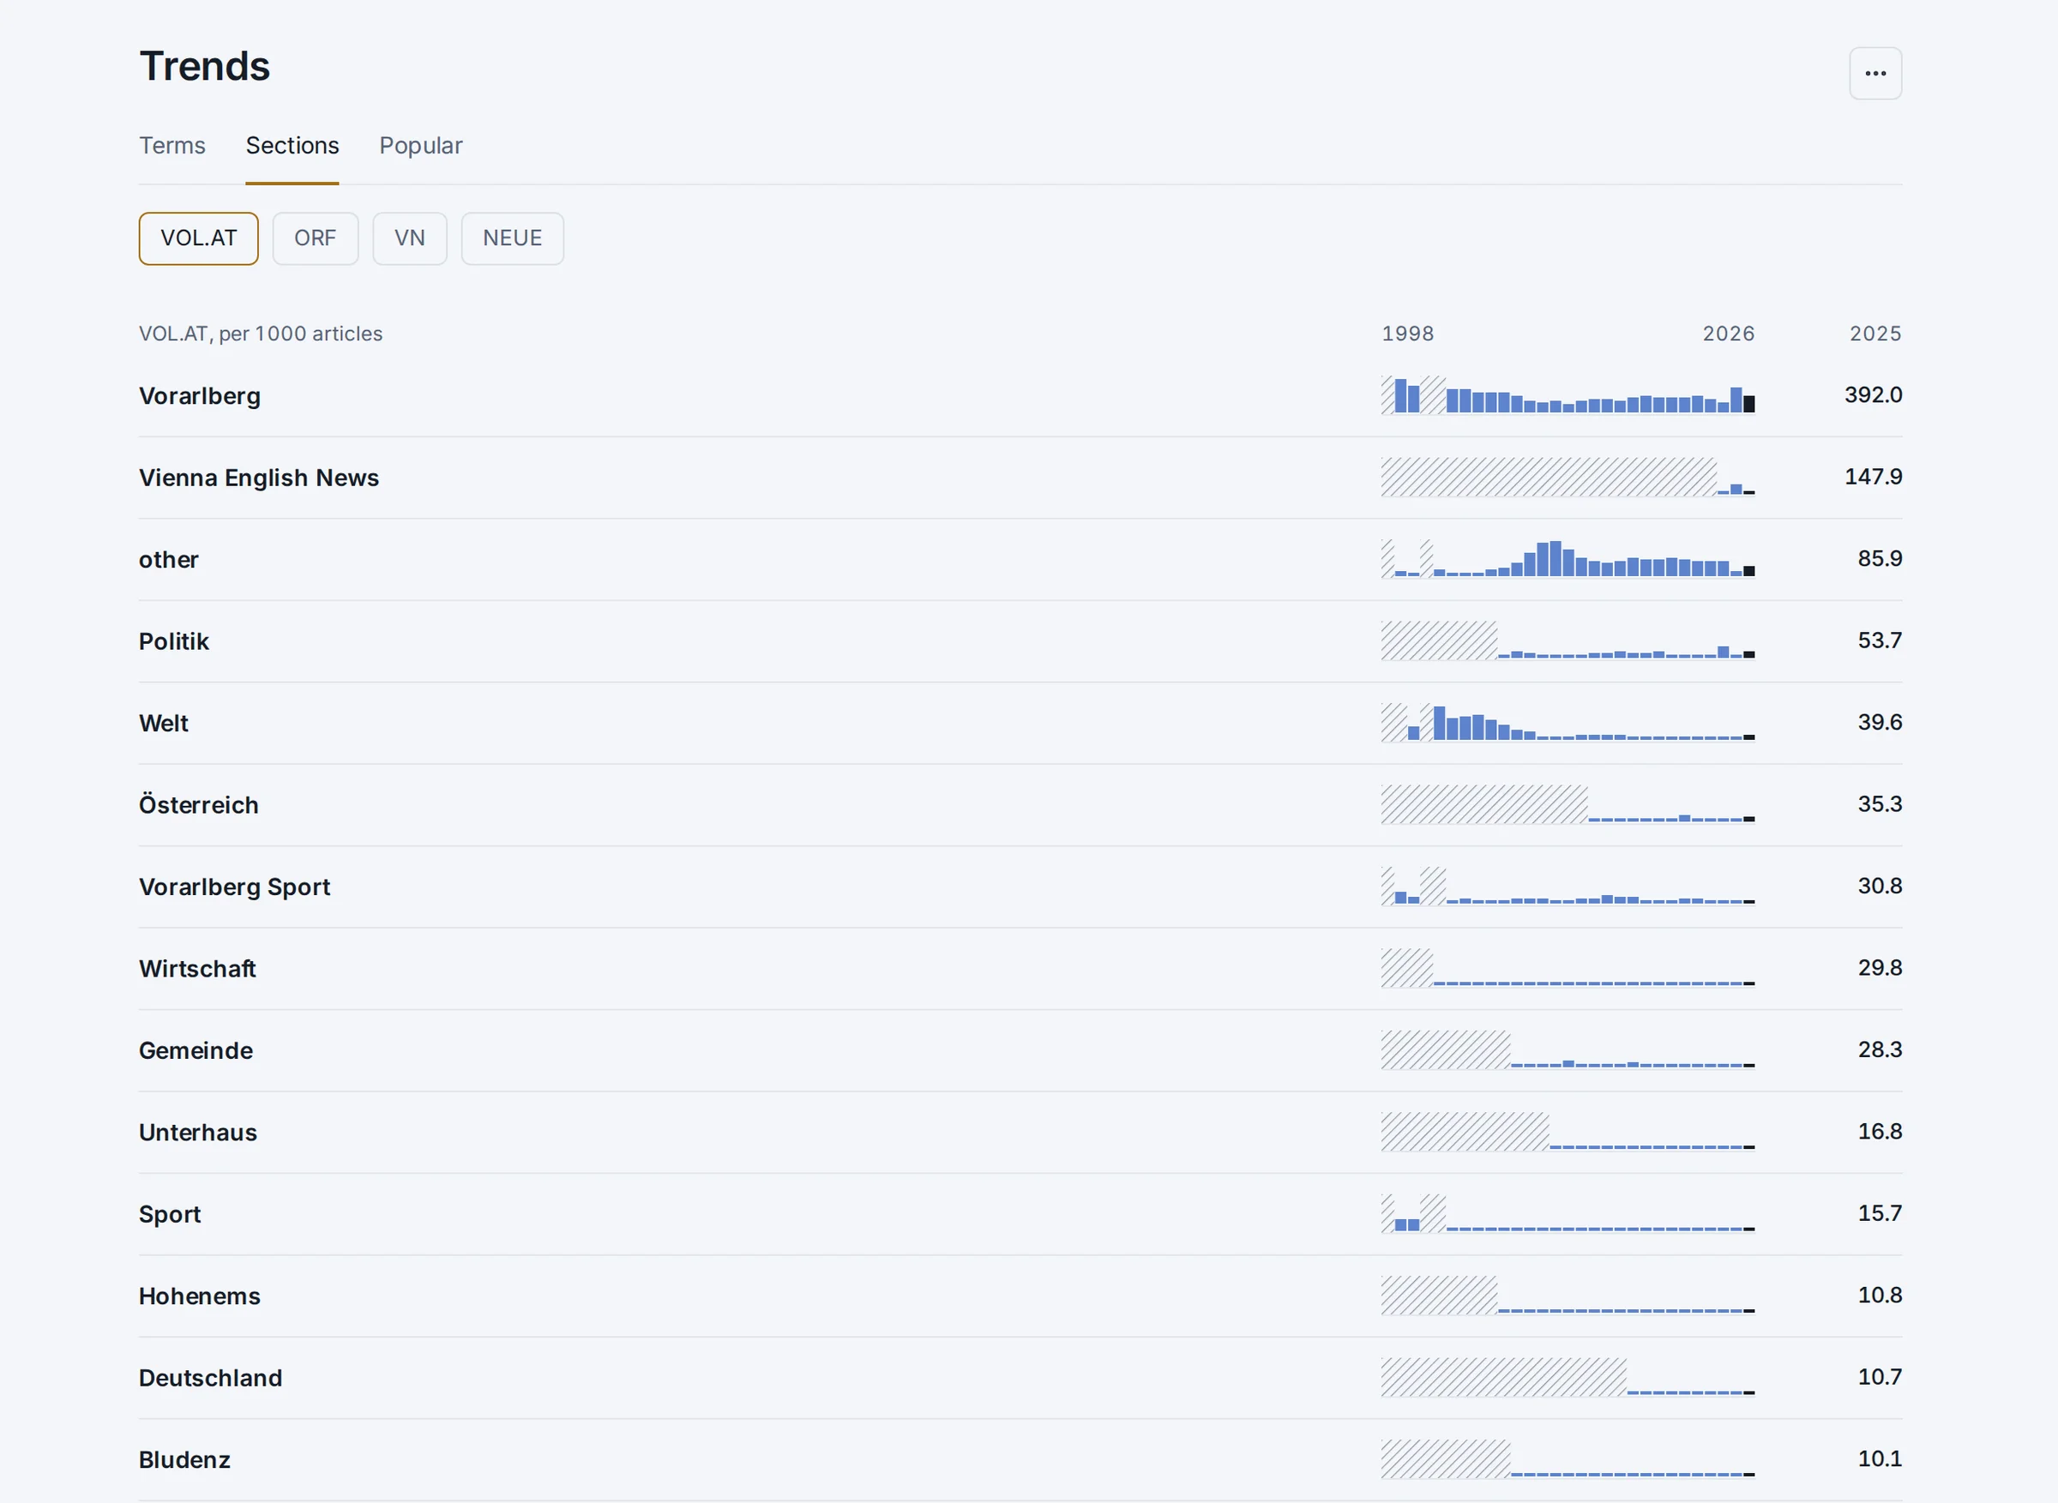Select the NEUE source button
Viewport: 2058px width, 1503px height.
(512, 238)
